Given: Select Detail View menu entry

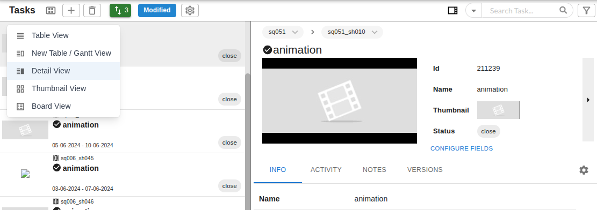Looking at the screenshot, I should 63,71.
